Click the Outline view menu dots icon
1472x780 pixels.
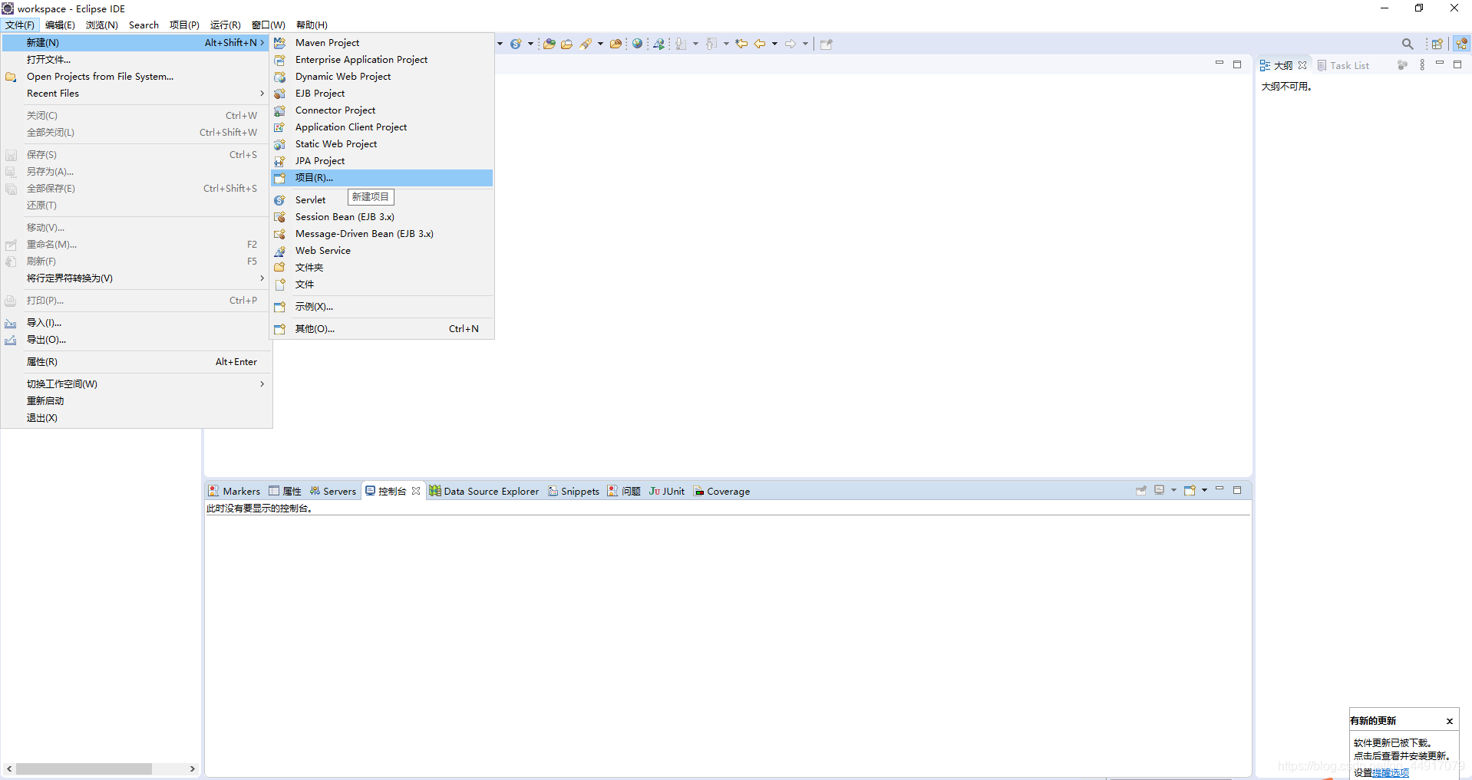tap(1422, 65)
